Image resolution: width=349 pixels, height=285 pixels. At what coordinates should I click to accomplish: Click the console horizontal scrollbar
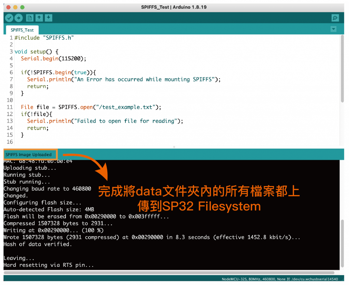(x=169, y=272)
